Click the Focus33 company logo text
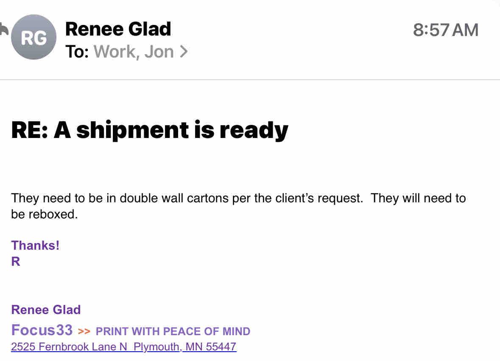500x361 pixels. [42, 330]
